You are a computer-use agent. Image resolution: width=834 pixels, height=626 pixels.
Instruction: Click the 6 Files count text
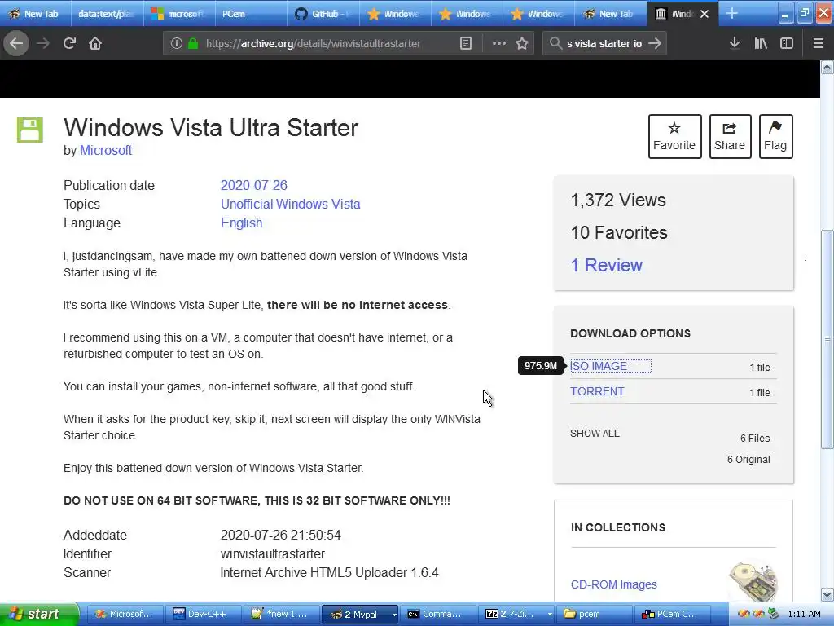(x=755, y=438)
